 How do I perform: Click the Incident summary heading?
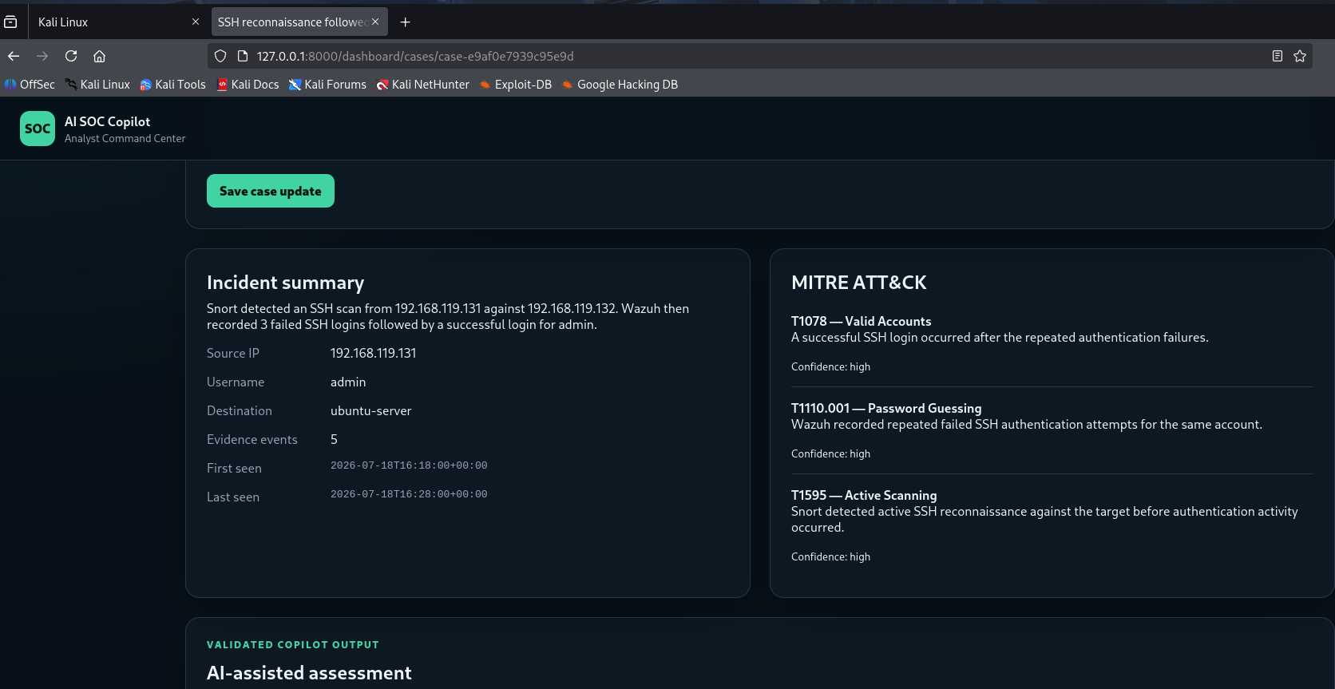tap(285, 283)
